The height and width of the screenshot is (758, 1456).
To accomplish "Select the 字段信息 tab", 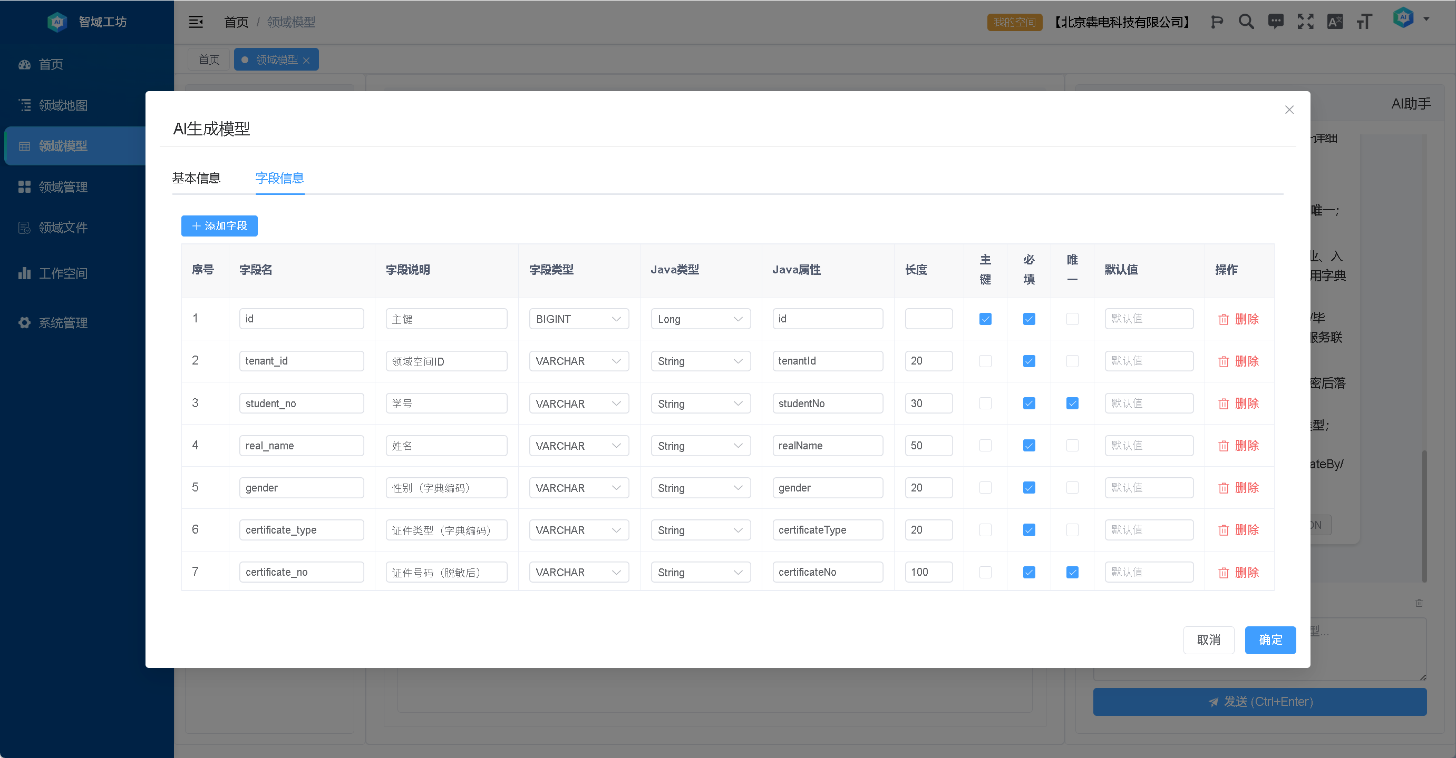I will tap(279, 178).
